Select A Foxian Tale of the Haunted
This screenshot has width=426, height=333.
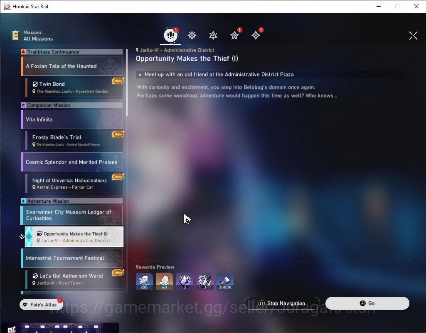(x=72, y=66)
